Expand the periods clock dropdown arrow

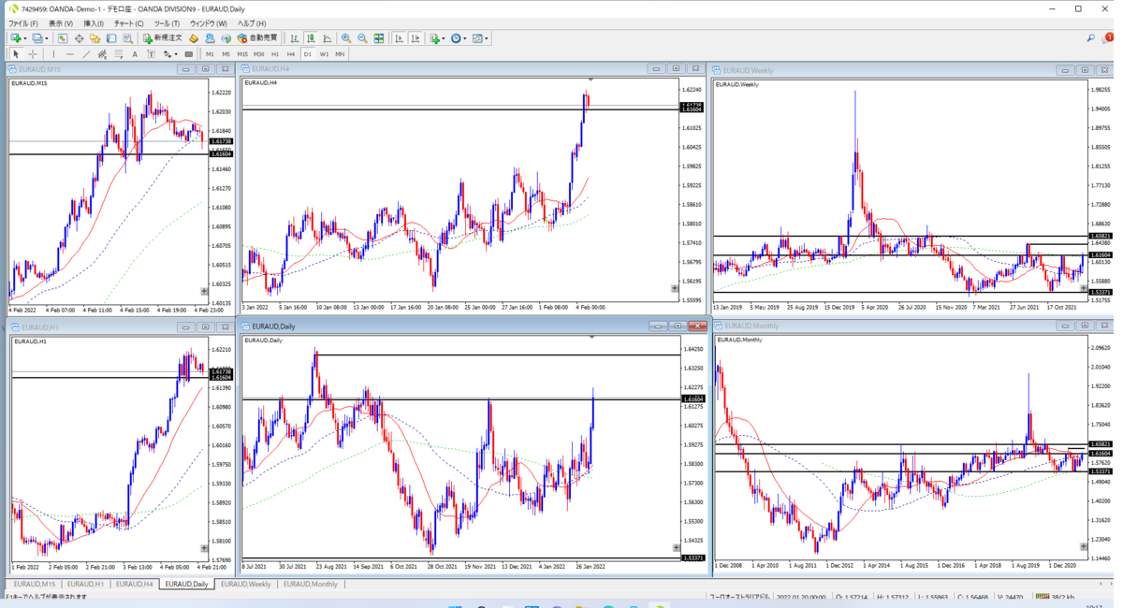point(465,38)
